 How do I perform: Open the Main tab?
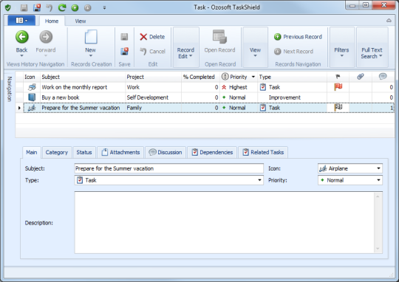tap(32, 152)
